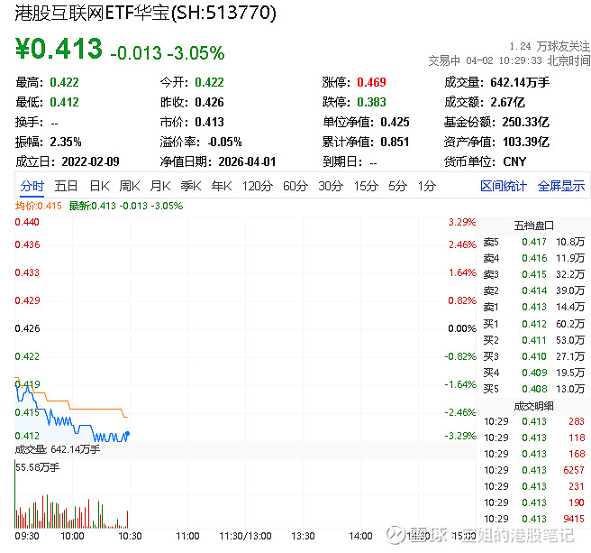The image size is (591, 553).
Task: Click the 买2 order row at 0.411
Action: click(x=533, y=340)
